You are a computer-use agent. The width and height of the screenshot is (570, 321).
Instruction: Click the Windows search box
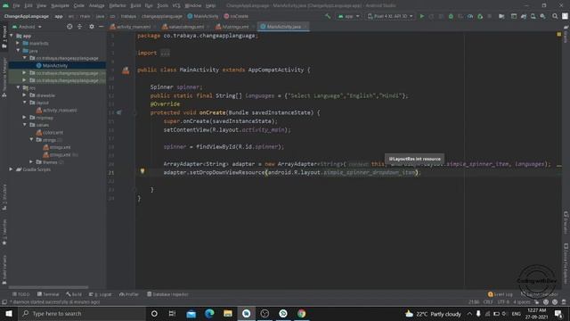coord(82,313)
